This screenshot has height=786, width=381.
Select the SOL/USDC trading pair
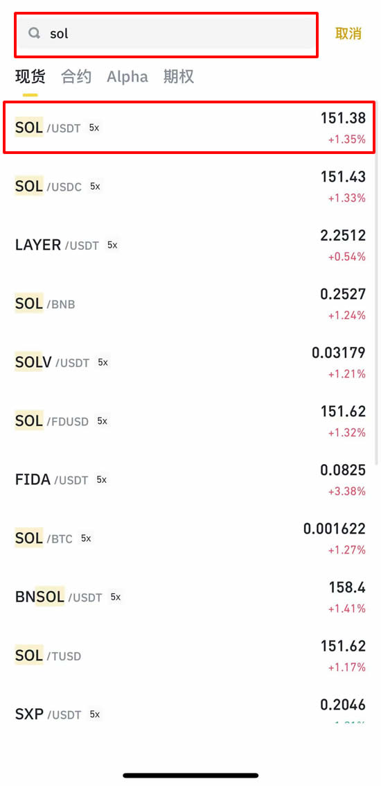[x=190, y=187]
